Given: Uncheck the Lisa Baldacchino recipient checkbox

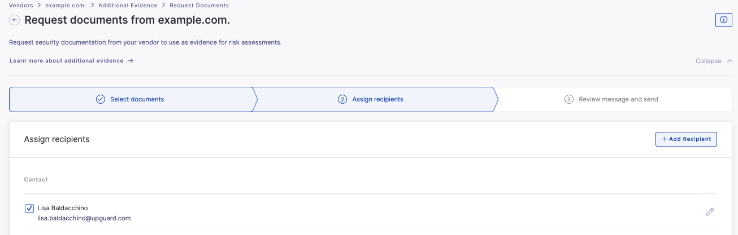Looking at the screenshot, I should pos(29,209).
